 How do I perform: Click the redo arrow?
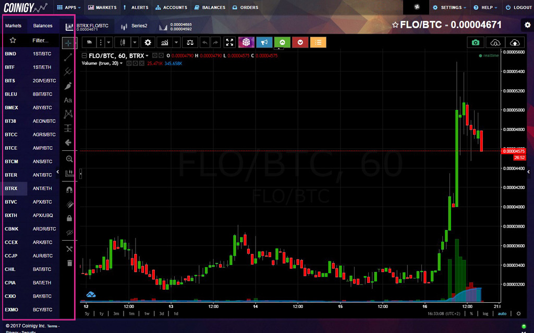[x=215, y=42]
